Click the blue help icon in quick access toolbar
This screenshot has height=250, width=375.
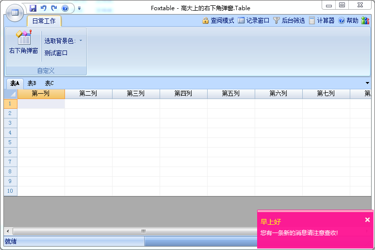coord(65,8)
